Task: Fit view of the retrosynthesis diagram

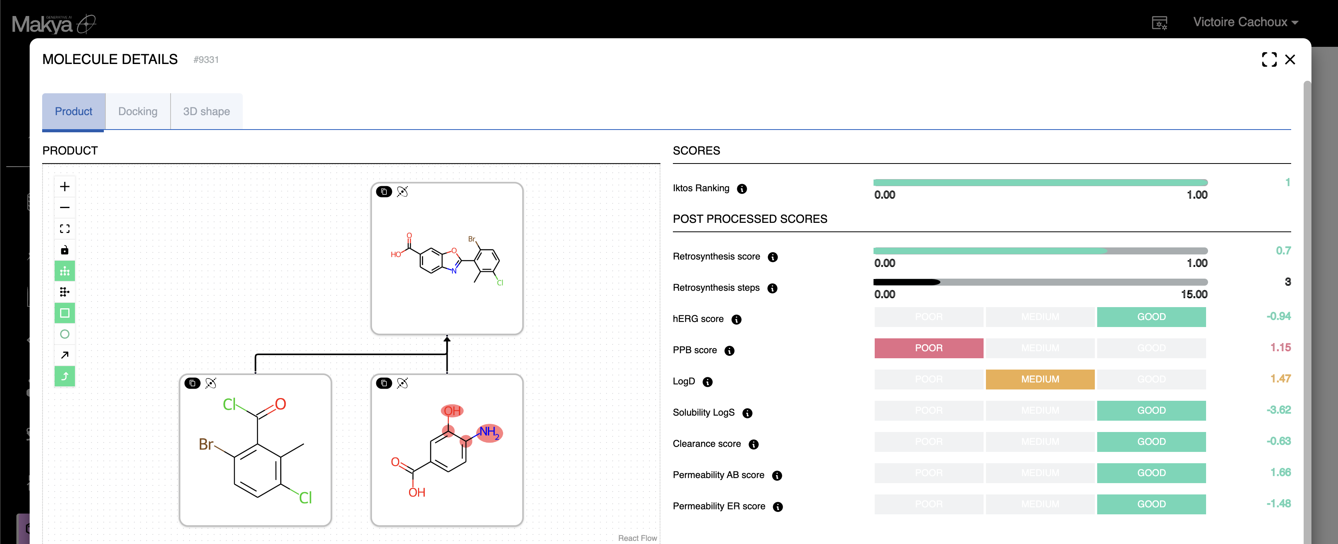Action: click(64, 229)
